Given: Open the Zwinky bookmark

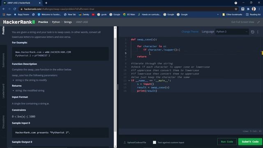Looking at the screenshot, I should [84, 15].
